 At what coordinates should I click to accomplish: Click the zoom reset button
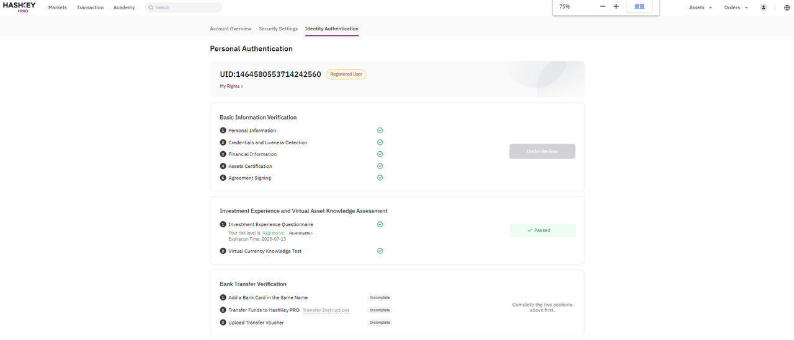coord(639,6)
